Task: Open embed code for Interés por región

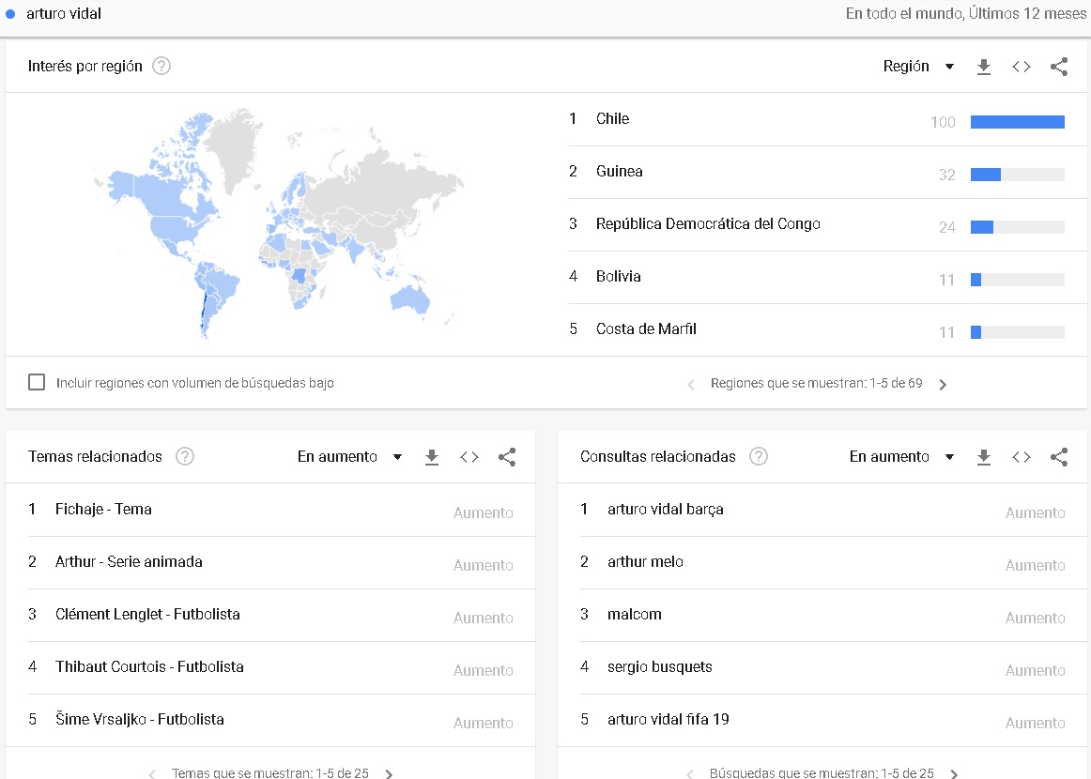Action: pos(1022,67)
